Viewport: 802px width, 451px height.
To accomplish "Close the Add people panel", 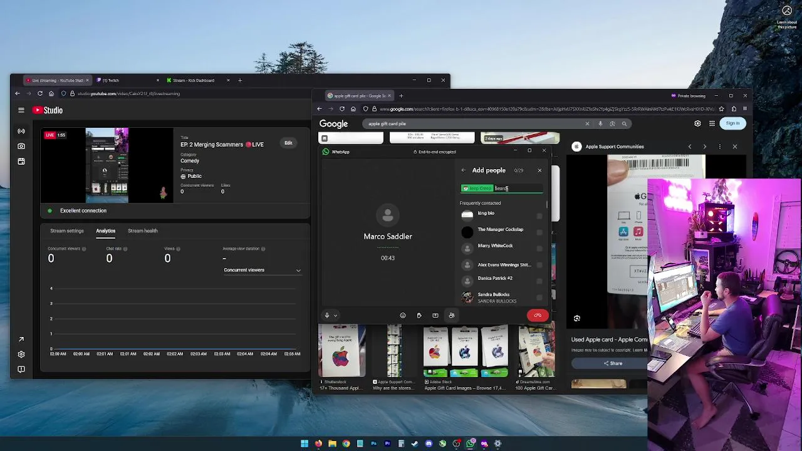I will tap(539, 170).
